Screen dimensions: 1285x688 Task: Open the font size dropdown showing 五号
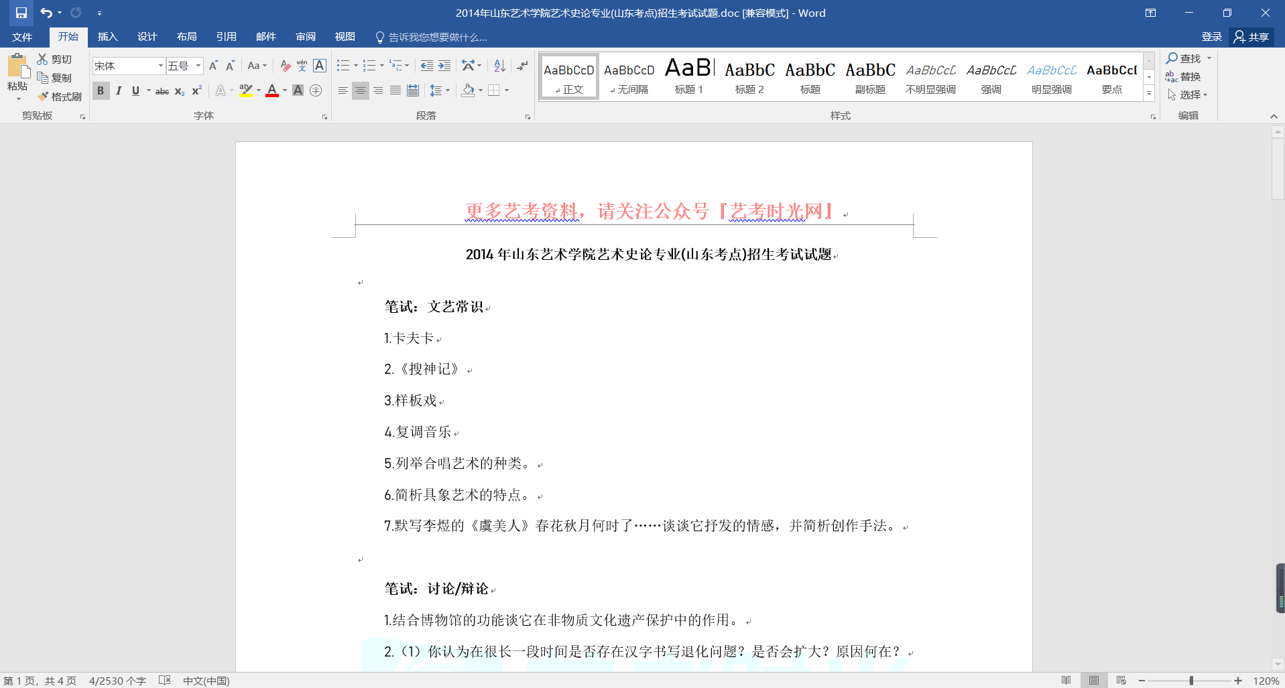(198, 66)
